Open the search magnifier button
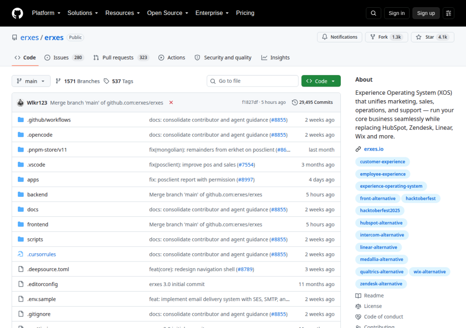Screen dimensions: 466x328 pos(374,13)
